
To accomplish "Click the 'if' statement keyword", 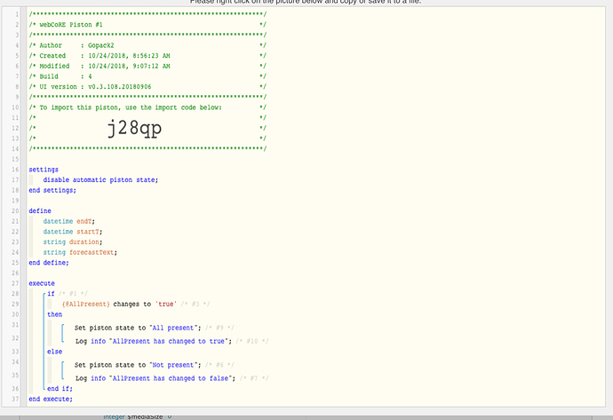I will pos(51,294).
